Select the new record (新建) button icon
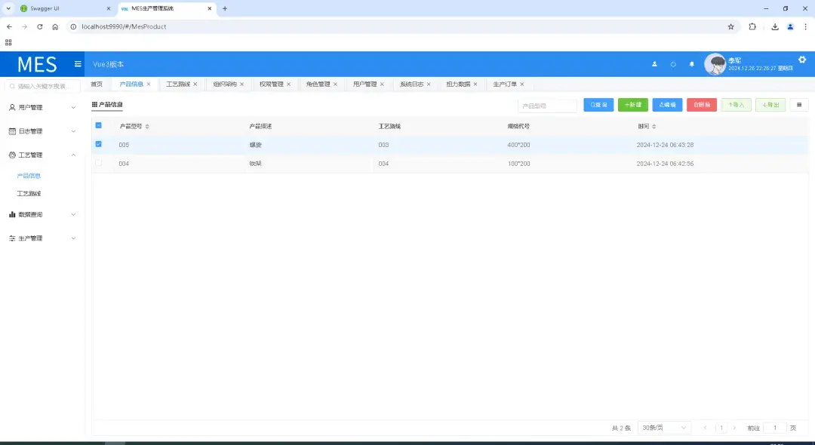The image size is (815, 445). point(626,105)
